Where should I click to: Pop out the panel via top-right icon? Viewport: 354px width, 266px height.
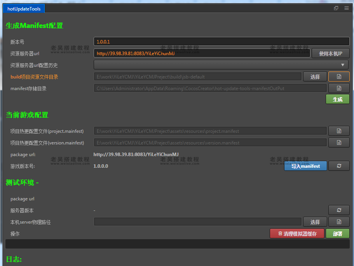(336, 8)
